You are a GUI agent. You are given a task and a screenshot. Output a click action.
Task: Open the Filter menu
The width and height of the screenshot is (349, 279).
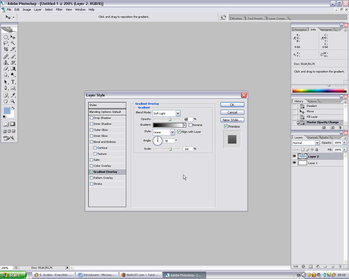tap(59, 10)
